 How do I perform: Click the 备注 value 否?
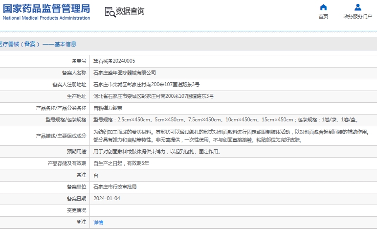coord(96,175)
